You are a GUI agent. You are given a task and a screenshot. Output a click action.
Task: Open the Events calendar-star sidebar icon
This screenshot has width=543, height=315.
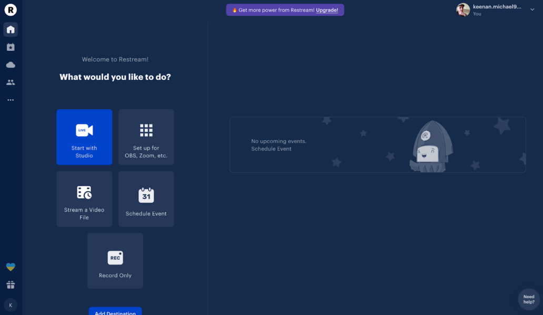click(x=11, y=47)
